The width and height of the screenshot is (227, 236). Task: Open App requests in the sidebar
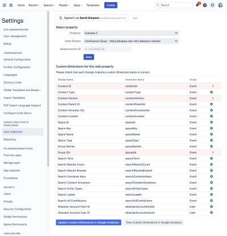pos(12,171)
